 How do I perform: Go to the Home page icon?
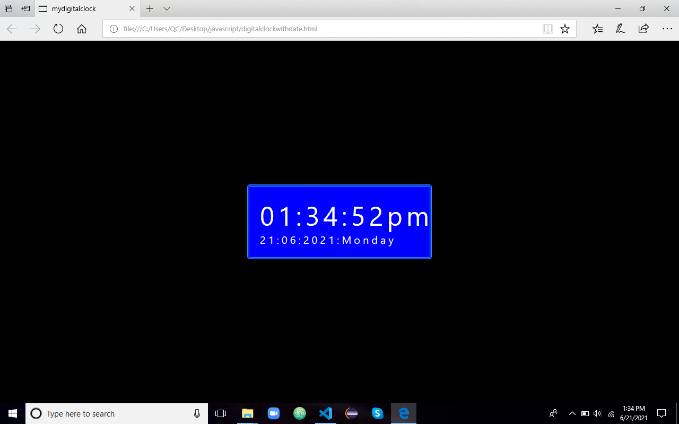pos(82,29)
